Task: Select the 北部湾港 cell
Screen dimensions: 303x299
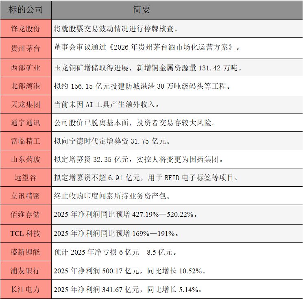Action: 26,86
